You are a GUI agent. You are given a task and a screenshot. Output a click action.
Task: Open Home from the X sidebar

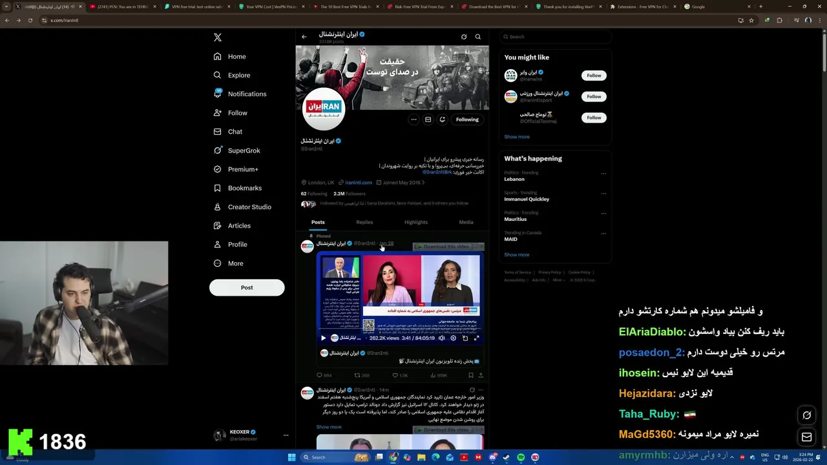[230, 56]
